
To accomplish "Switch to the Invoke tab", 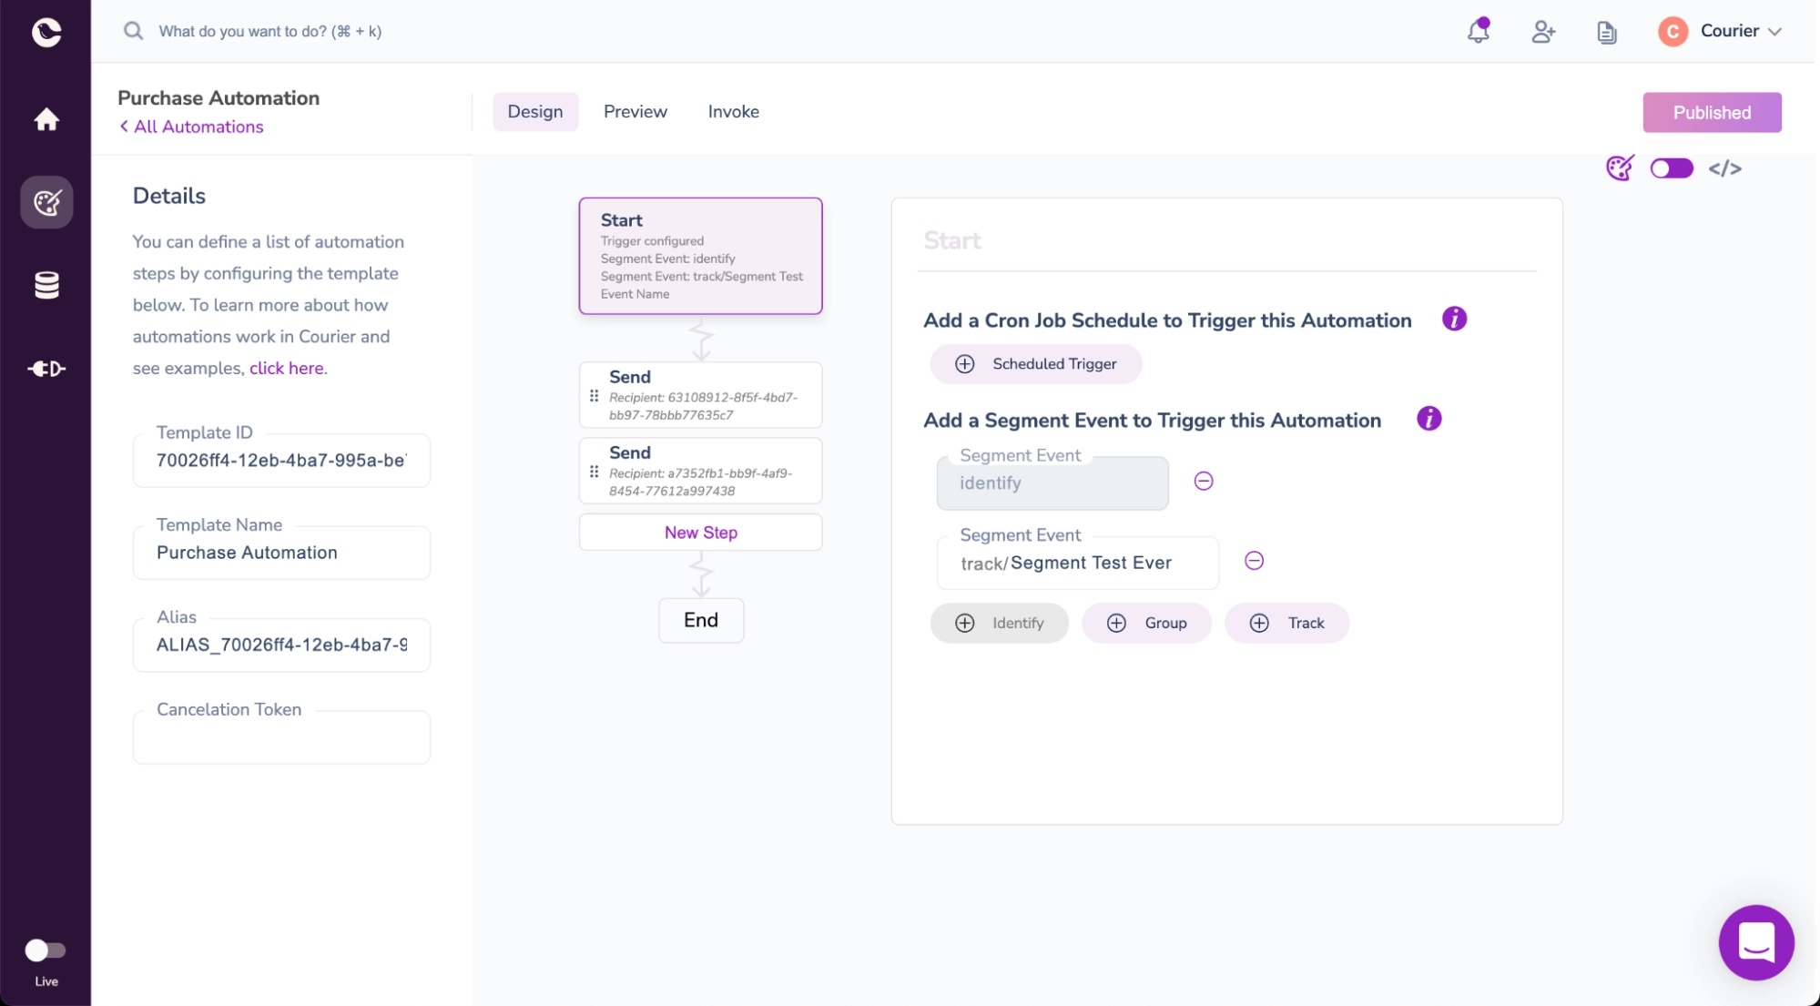I will click(x=733, y=111).
